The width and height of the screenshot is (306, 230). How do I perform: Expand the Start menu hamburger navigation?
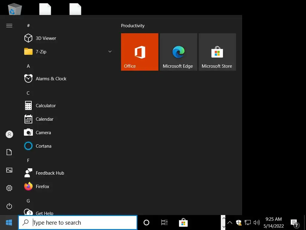(x=9, y=26)
